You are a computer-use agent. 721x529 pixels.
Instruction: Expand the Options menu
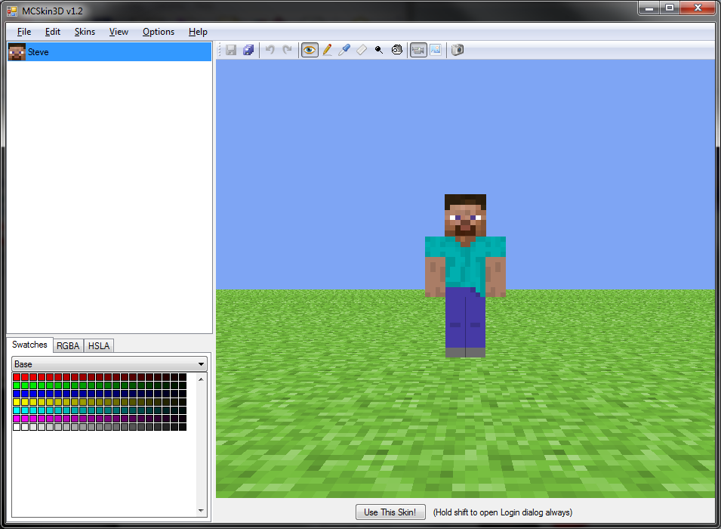click(159, 32)
